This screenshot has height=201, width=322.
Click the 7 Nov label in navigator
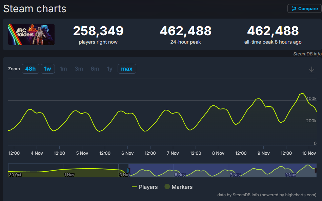pos(235,175)
